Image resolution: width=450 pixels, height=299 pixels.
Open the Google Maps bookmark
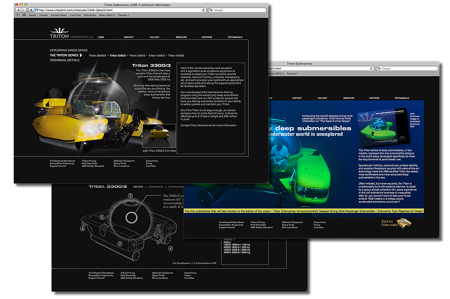coord(59,15)
